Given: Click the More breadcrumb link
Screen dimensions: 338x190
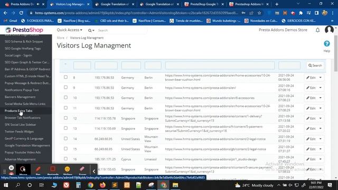Looking at the screenshot, I should click(61, 37).
